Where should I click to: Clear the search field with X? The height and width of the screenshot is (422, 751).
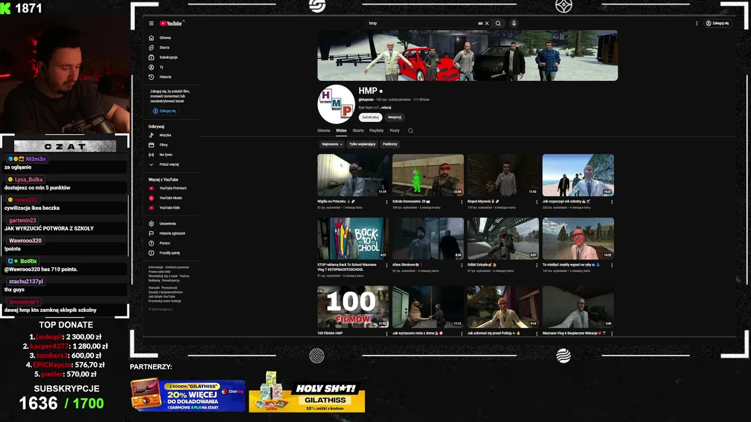[x=487, y=23]
